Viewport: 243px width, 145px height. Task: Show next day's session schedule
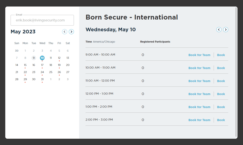click(226, 29)
